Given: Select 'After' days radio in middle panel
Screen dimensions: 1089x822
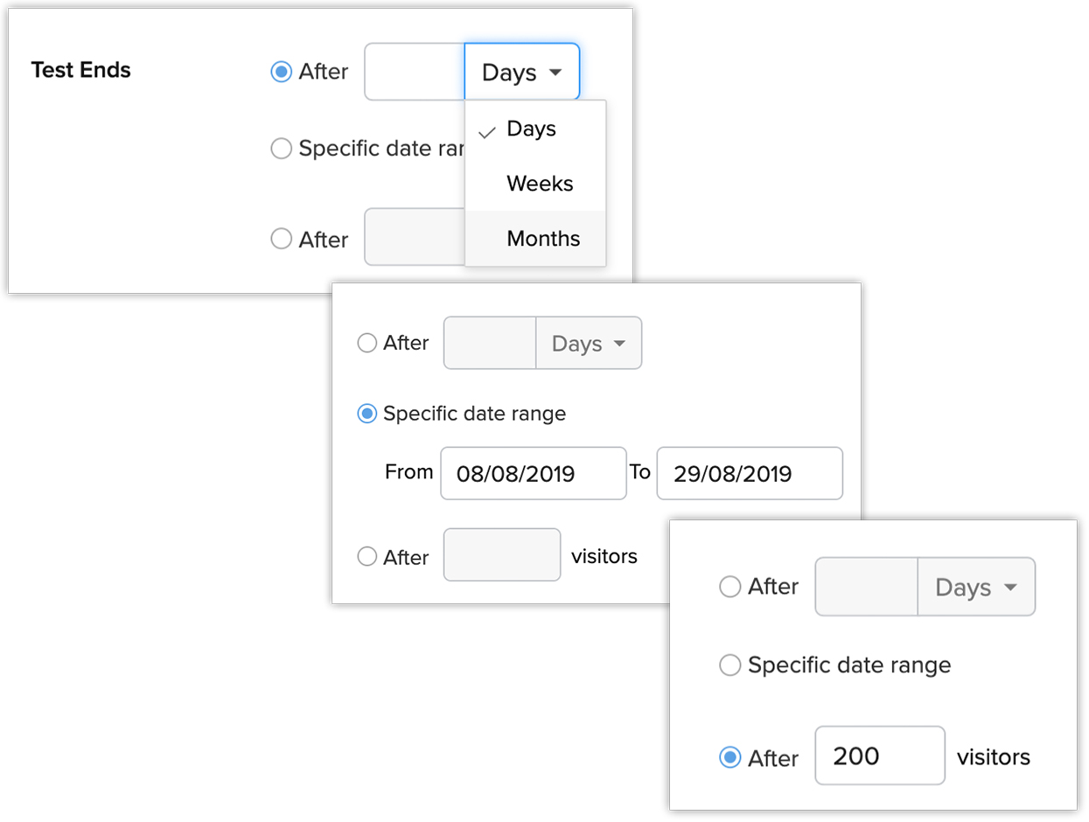Looking at the screenshot, I should pos(367,343).
